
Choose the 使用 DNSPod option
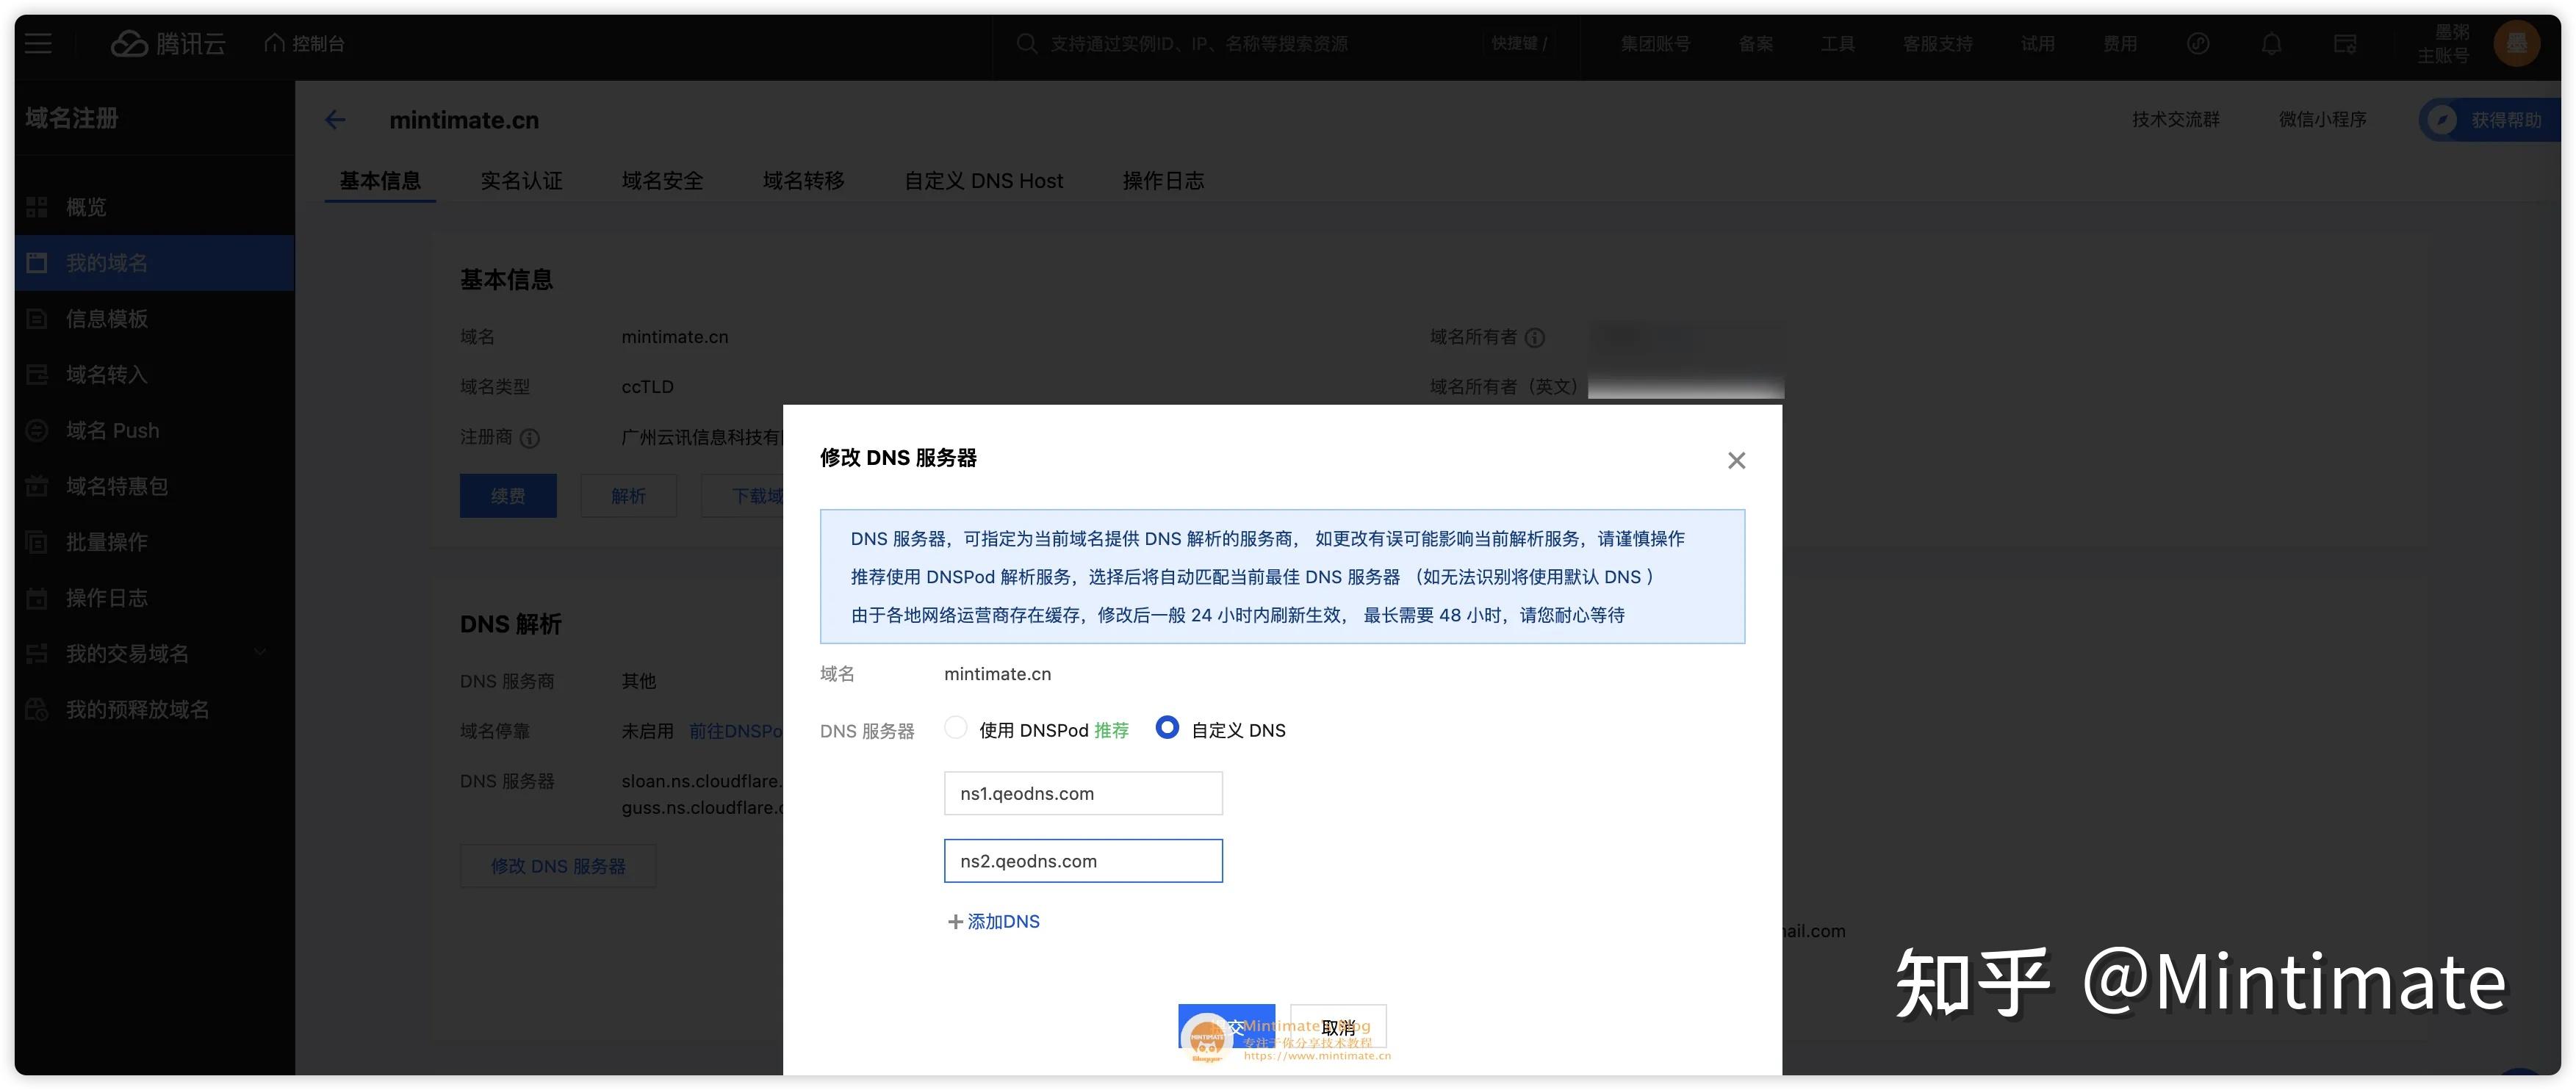(x=956, y=729)
